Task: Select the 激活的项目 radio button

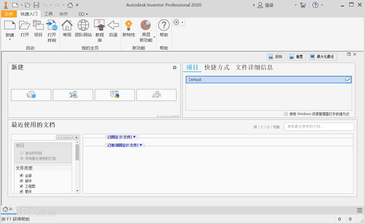Action: (22, 153)
